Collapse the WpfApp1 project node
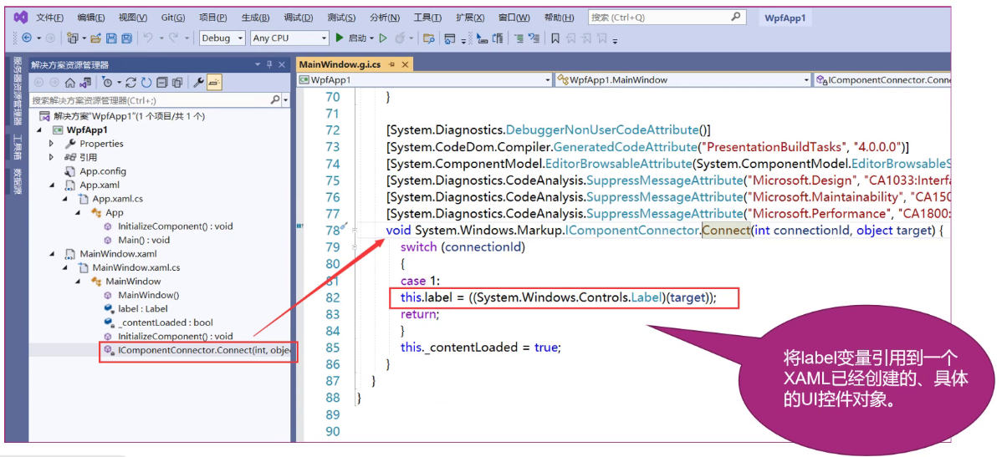 click(38, 130)
